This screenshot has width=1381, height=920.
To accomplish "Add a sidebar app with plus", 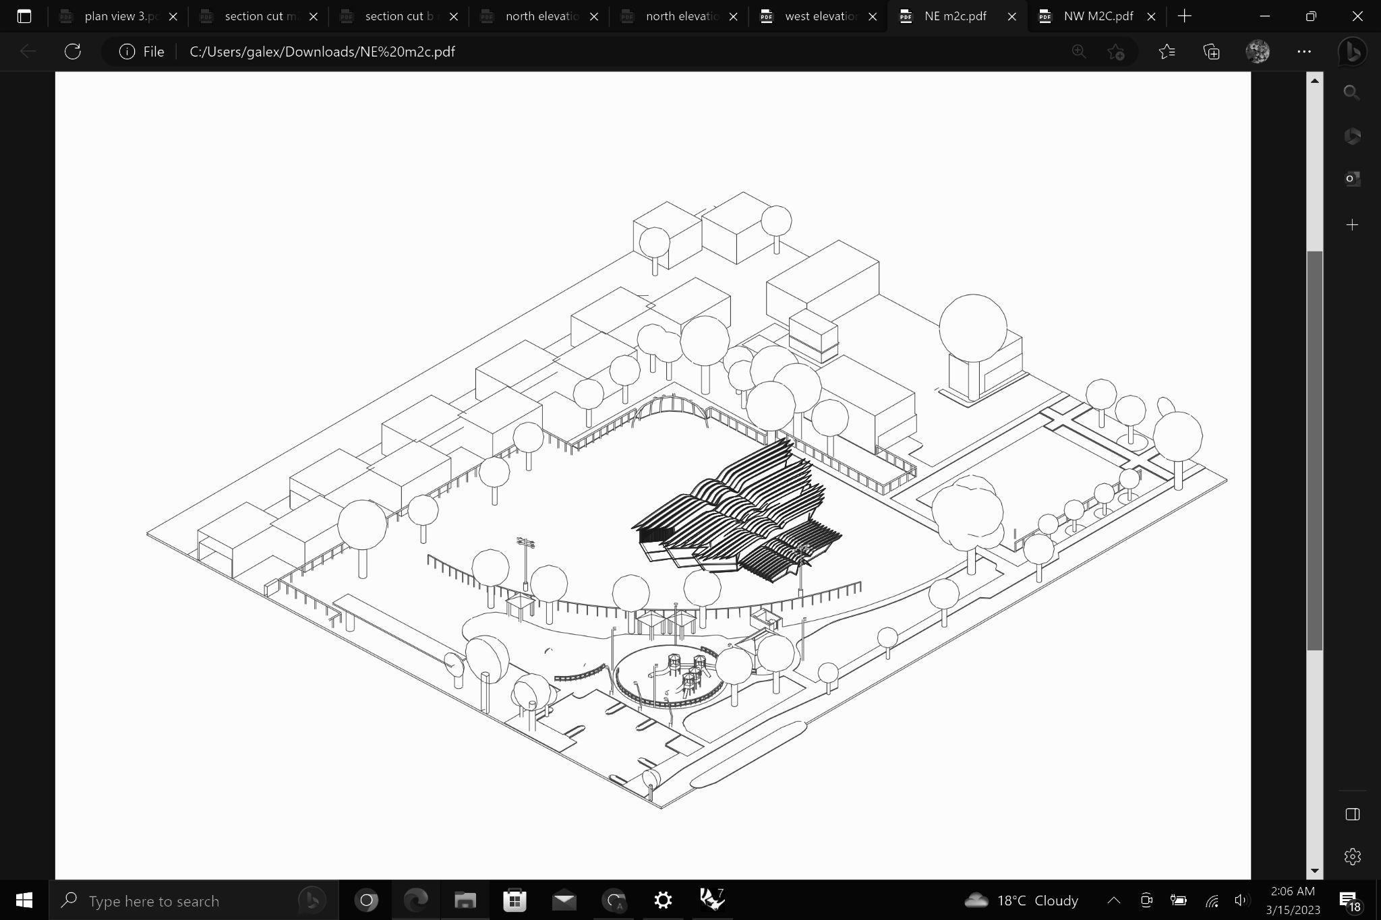I will click(x=1352, y=225).
